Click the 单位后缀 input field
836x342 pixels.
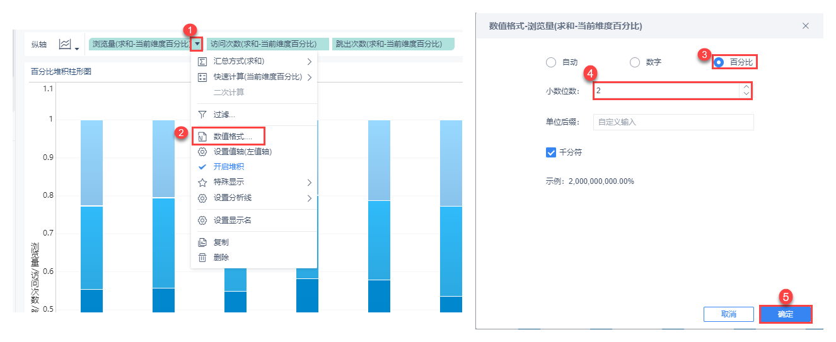(673, 122)
